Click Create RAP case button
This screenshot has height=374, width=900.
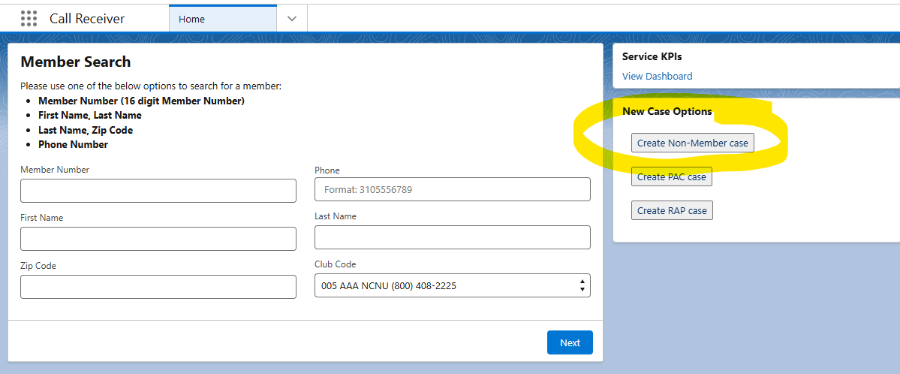pyautogui.click(x=672, y=210)
